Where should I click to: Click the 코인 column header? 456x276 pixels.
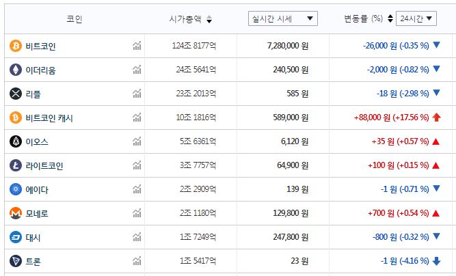pyautogui.click(x=74, y=18)
